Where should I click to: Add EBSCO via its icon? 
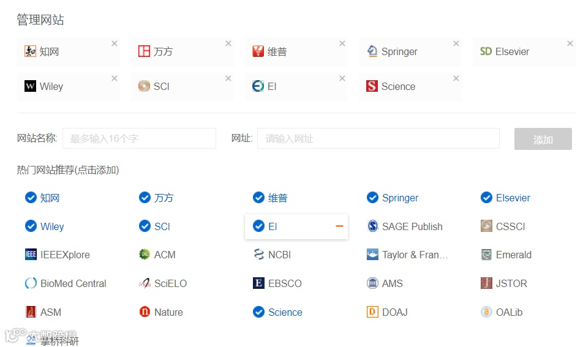258,283
